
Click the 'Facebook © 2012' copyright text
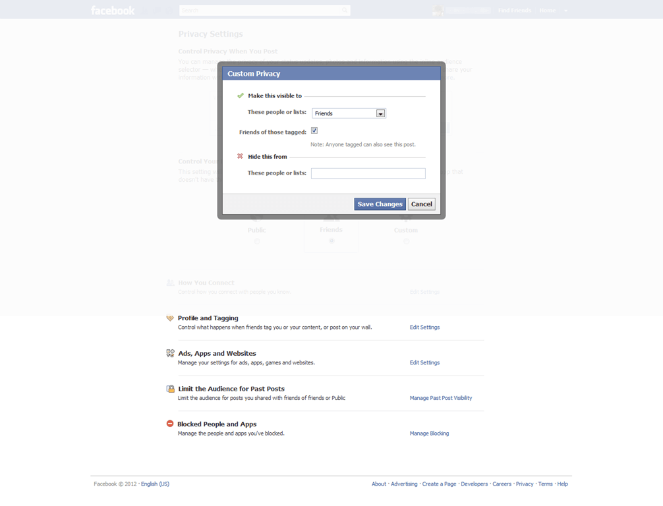115,484
